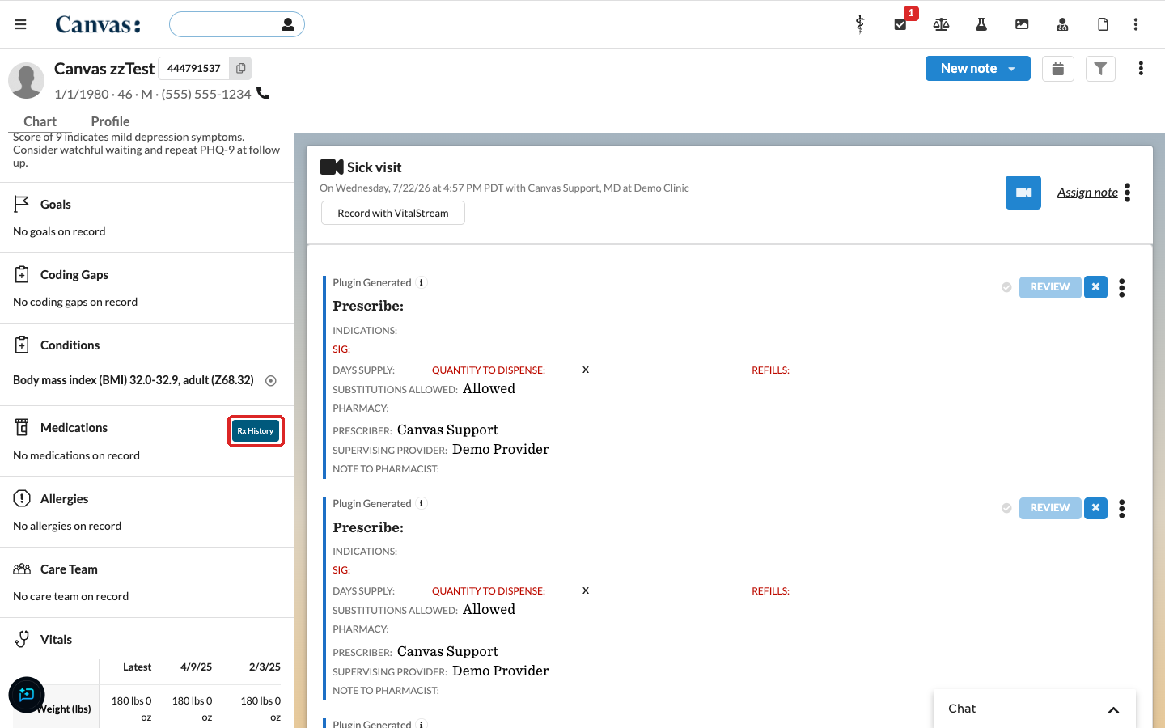Open the lab flask icon
Screen dimensions: 1165x728
[x=981, y=24]
